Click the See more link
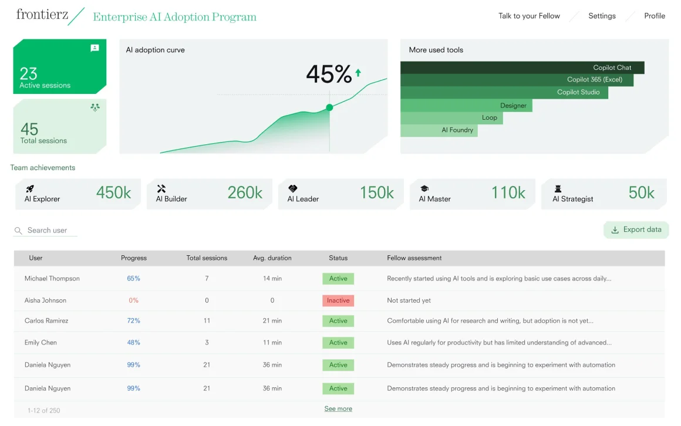 pos(338,408)
